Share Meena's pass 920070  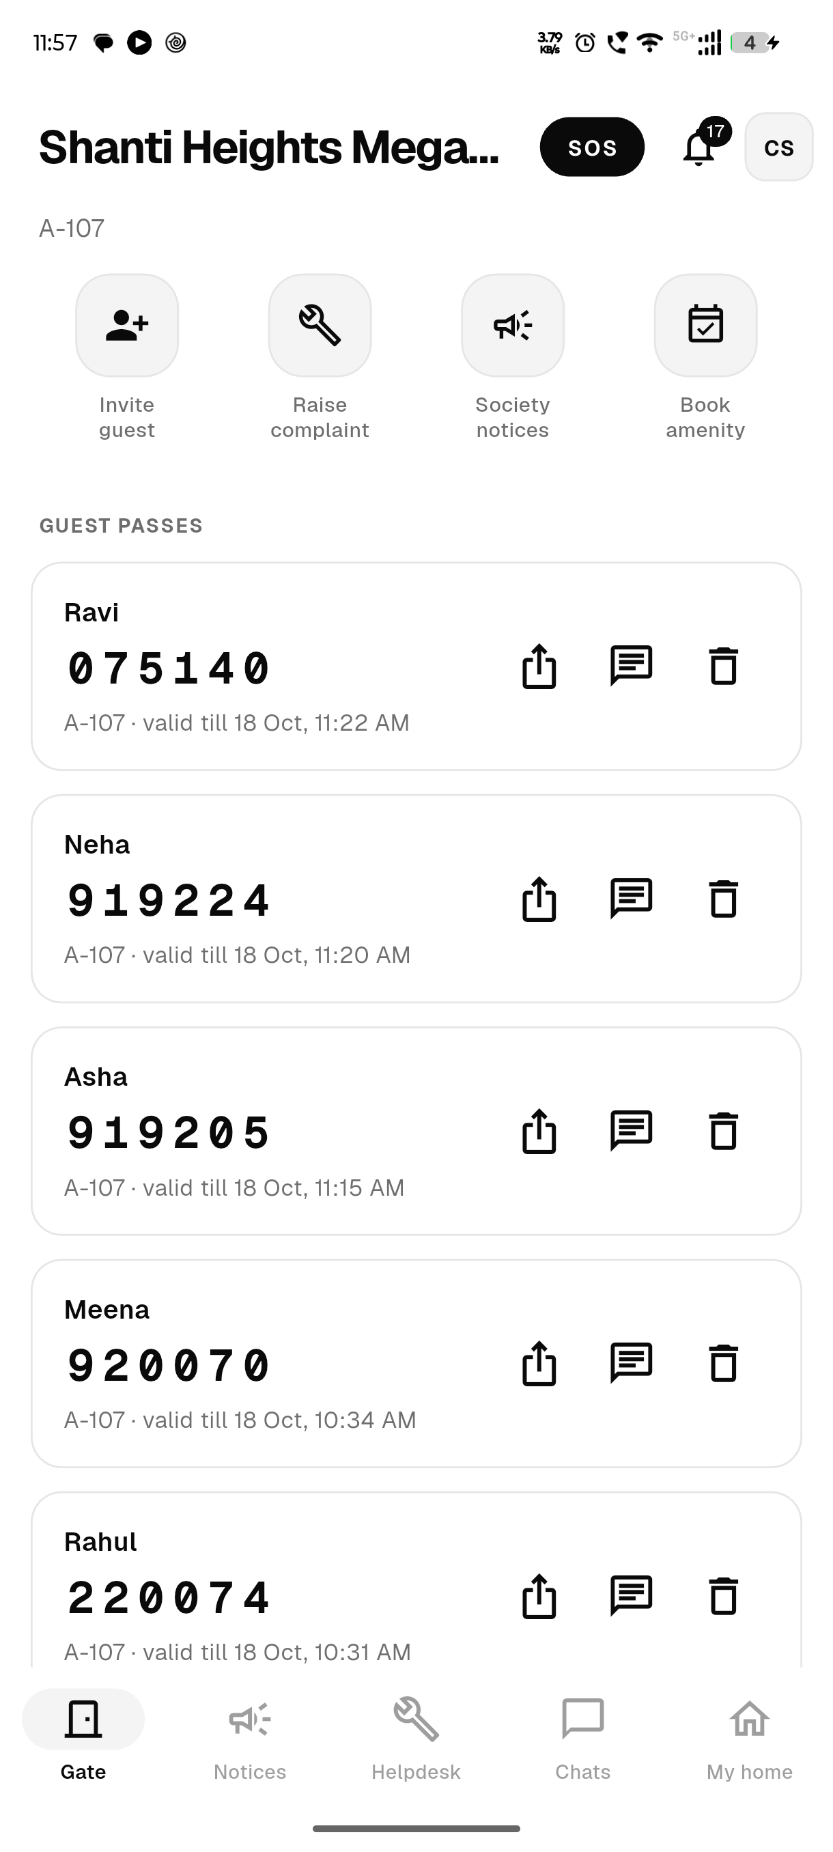tap(539, 1363)
